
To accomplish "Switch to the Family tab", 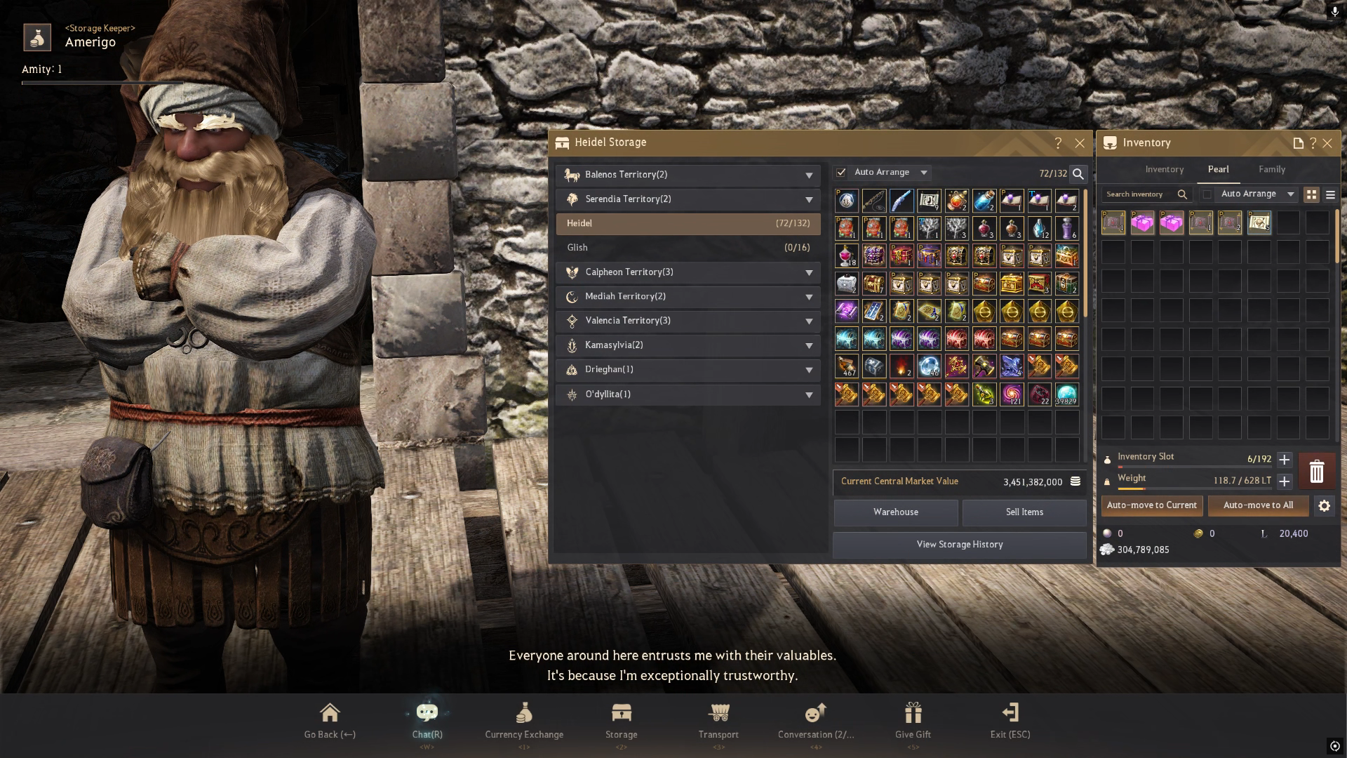I will [x=1271, y=169].
